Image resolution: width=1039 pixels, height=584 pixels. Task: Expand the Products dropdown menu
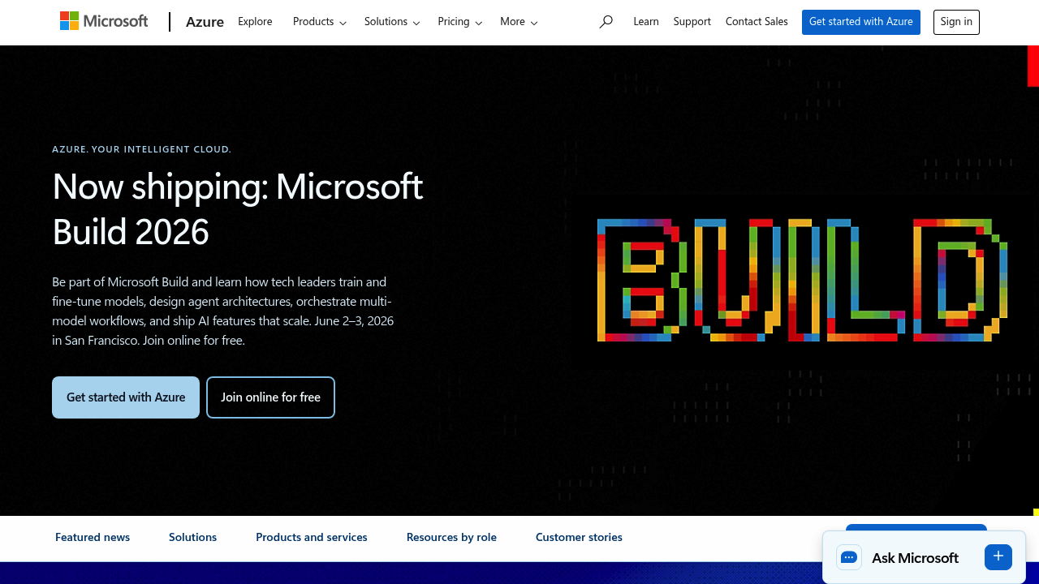coord(320,22)
